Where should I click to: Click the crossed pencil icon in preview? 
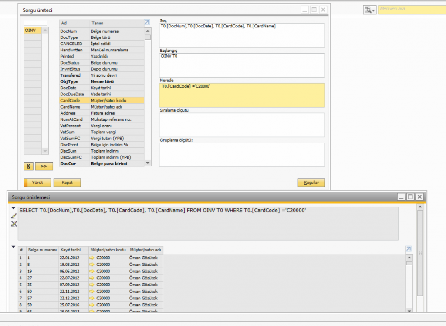(x=14, y=224)
